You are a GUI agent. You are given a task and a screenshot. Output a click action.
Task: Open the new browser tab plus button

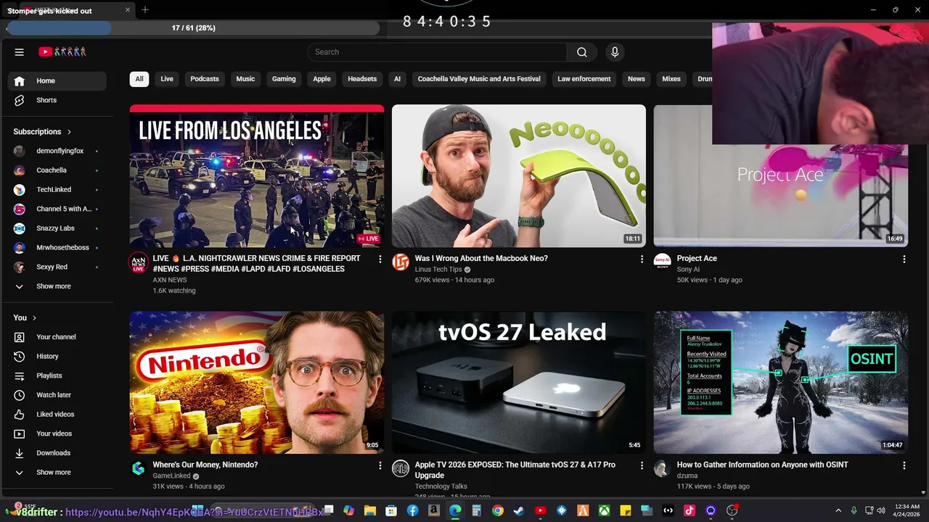[145, 10]
